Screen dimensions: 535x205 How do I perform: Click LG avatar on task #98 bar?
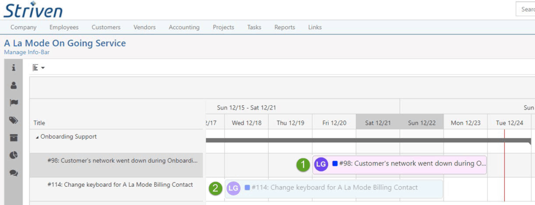(321, 164)
